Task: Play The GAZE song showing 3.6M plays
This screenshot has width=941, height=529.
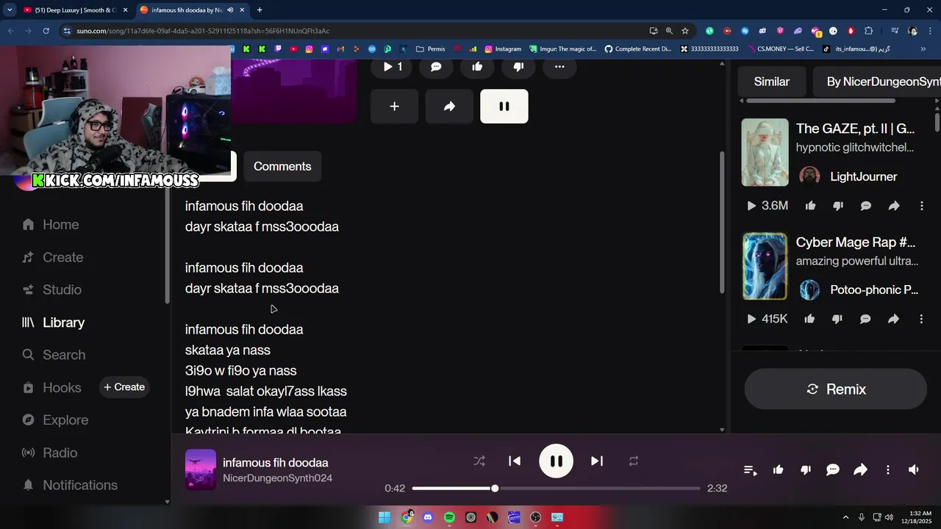Action: (x=768, y=206)
